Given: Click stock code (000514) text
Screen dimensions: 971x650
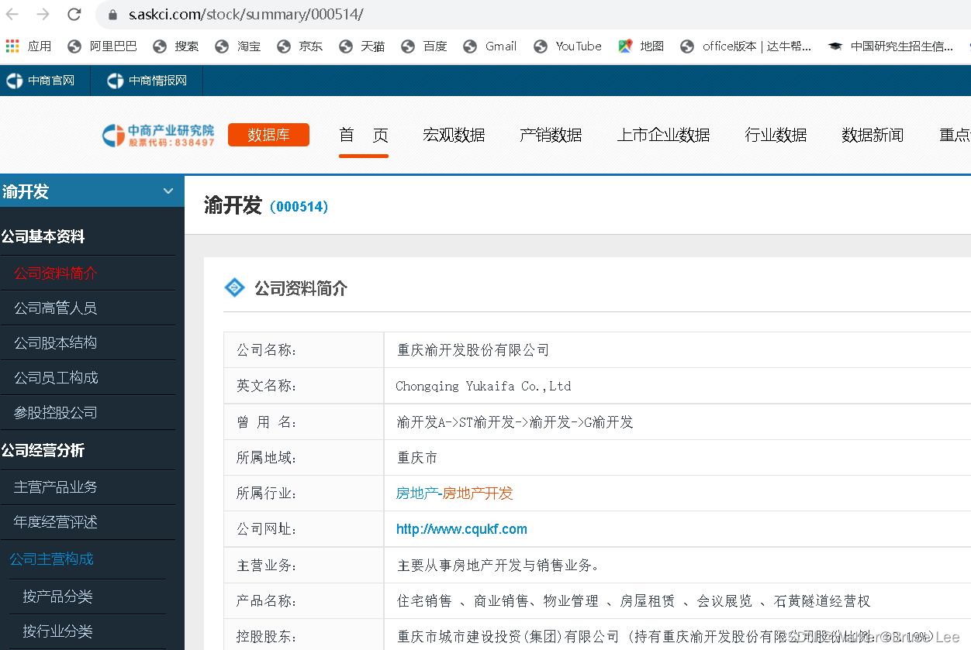Looking at the screenshot, I should pos(299,207).
